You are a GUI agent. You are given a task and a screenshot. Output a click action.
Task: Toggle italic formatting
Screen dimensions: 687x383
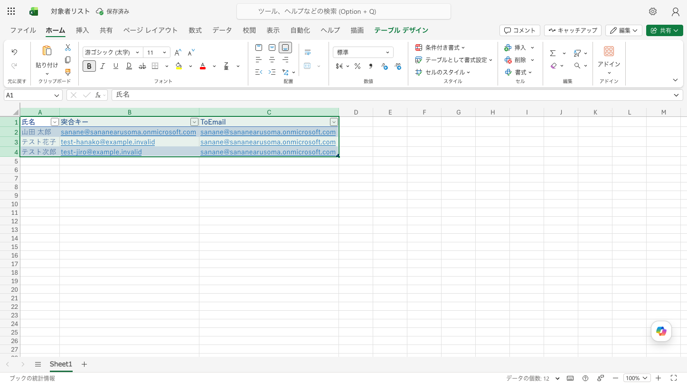click(x=103, y=66)
